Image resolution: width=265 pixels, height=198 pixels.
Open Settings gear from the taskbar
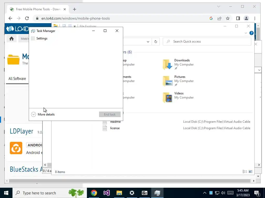point(132,193)
